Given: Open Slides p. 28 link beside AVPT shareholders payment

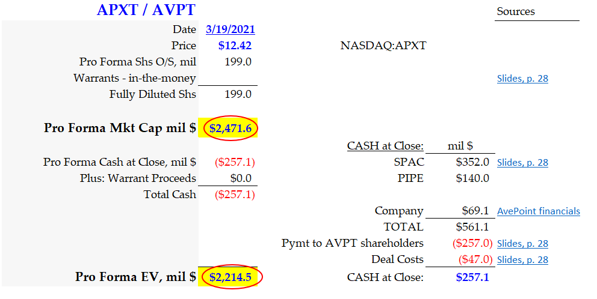Looking at the screenshot, I should [x=522, y=244].
